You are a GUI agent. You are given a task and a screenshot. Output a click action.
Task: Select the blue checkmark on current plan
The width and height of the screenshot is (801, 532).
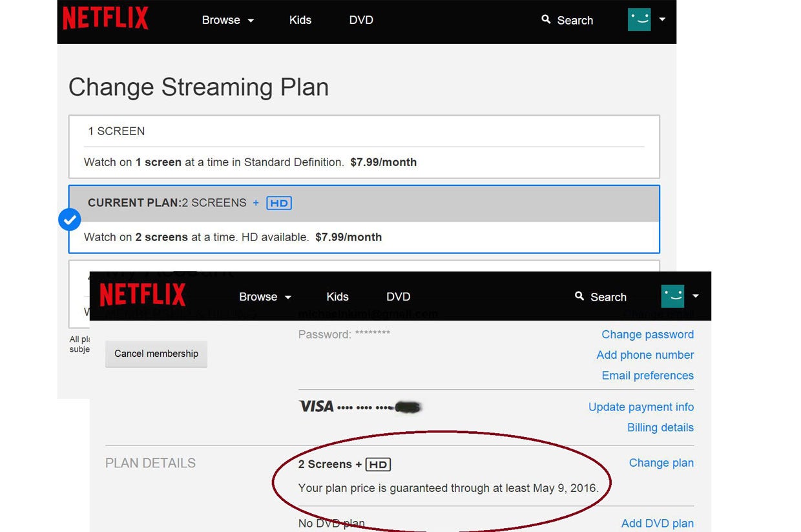click(x=69, y=220)
